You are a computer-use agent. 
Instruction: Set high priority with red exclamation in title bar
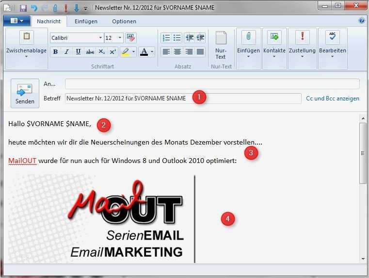tap(66, 8)
